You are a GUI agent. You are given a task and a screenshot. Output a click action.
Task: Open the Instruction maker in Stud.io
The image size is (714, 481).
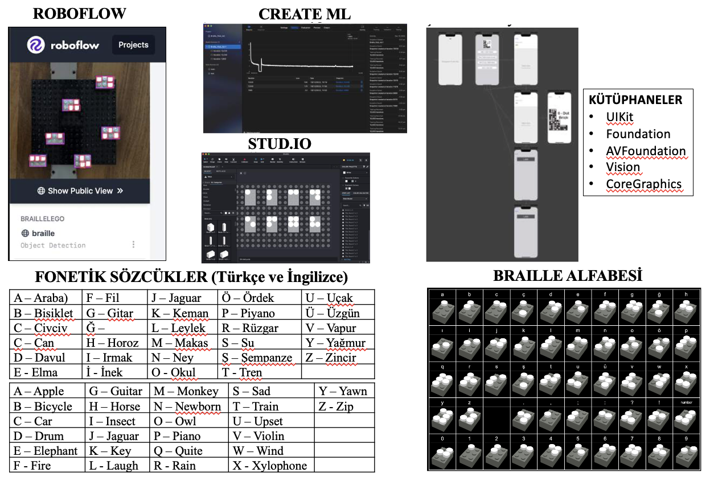coord(293,160)
